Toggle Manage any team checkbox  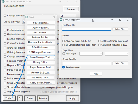pos(5,74)
